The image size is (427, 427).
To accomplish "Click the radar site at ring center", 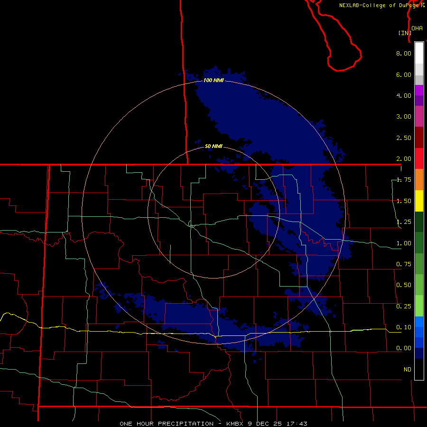I will point(213,213).
